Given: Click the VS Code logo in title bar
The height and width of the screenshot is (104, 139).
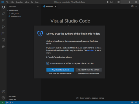Looking at the screenshot, I should (x=2, y=2).
